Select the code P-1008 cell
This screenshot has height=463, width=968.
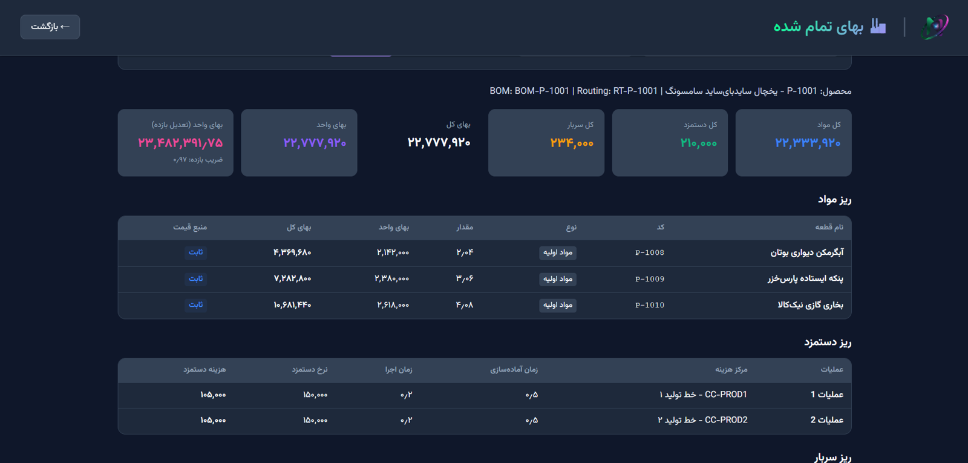650,253
